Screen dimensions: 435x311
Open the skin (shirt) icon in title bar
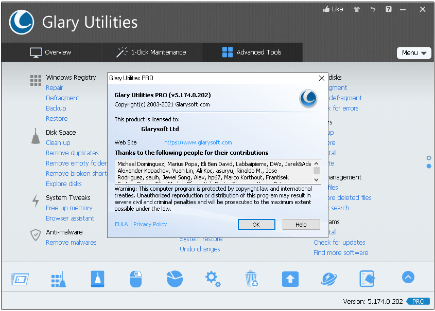pyautogui.click(x=356, y=9)
